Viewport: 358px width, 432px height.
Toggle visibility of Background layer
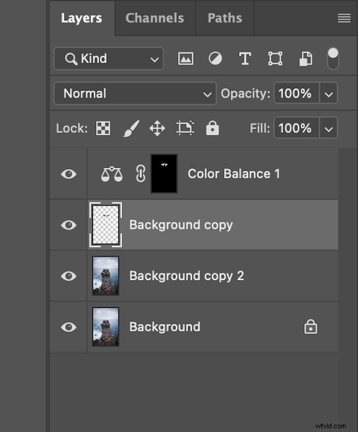68,327
